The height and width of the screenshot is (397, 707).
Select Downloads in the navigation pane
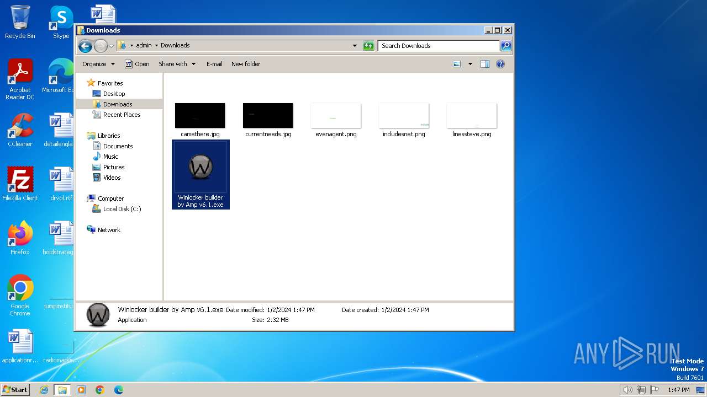pos(112,104)
